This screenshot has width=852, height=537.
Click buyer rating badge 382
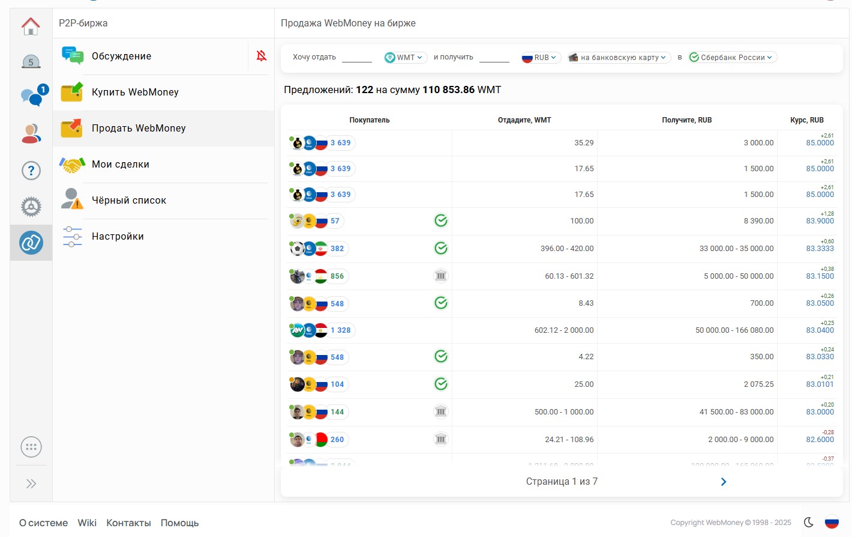coord(337,249)
